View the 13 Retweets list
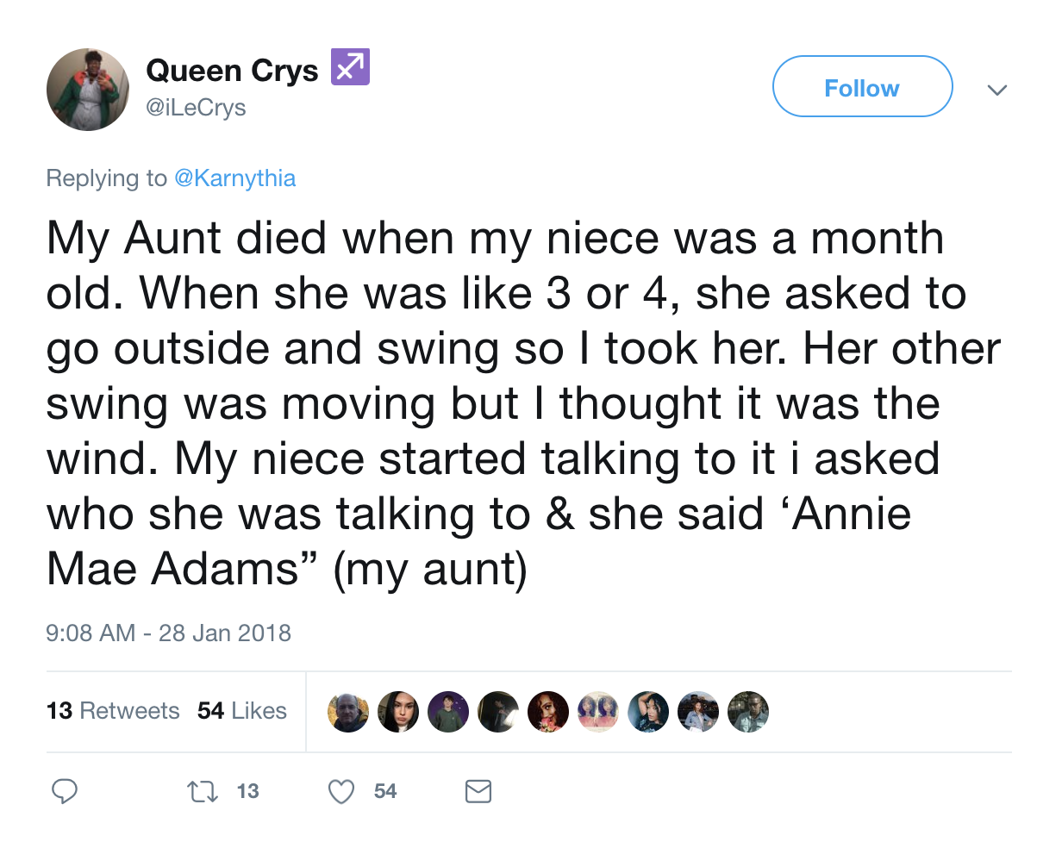 (x=113, y=711)
